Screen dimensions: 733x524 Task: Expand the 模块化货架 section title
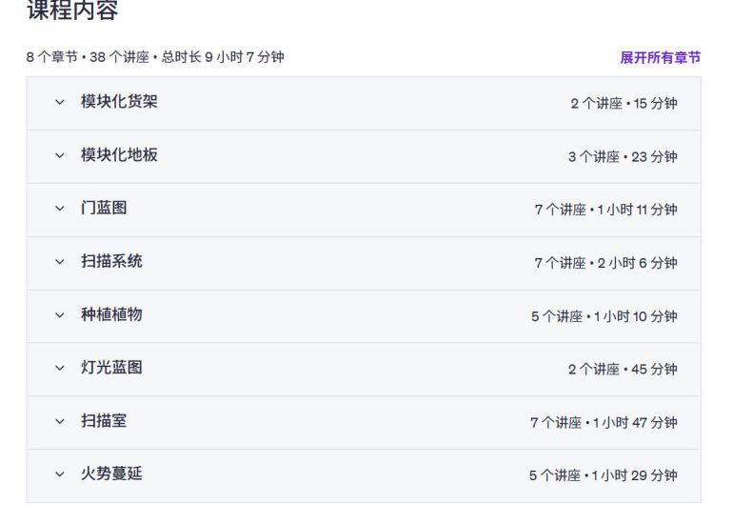119,102
